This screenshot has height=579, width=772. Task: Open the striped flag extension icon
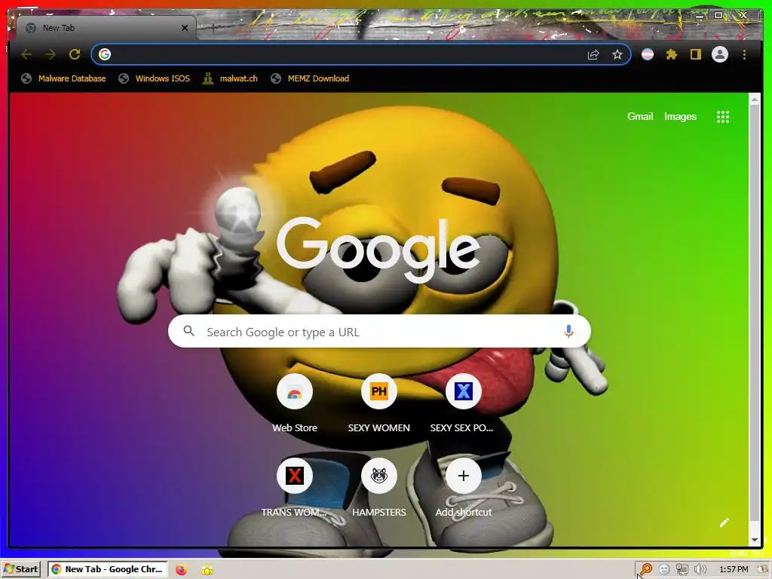click(x=648, y=54)
